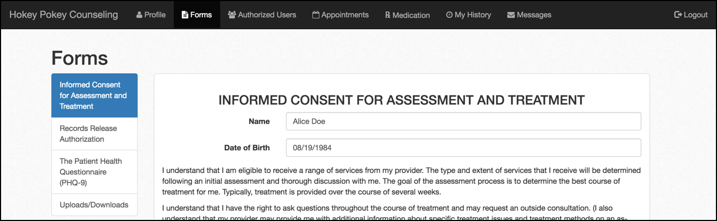Viewport: 717px width, 221px height.
Task: Go to Hokey Pokey Counseling home link
Action: (x=64, y=15)
